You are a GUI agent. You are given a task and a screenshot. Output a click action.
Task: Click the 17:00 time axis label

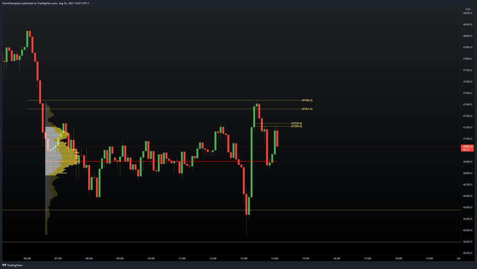pyautogui.click(x=368, y=258)
